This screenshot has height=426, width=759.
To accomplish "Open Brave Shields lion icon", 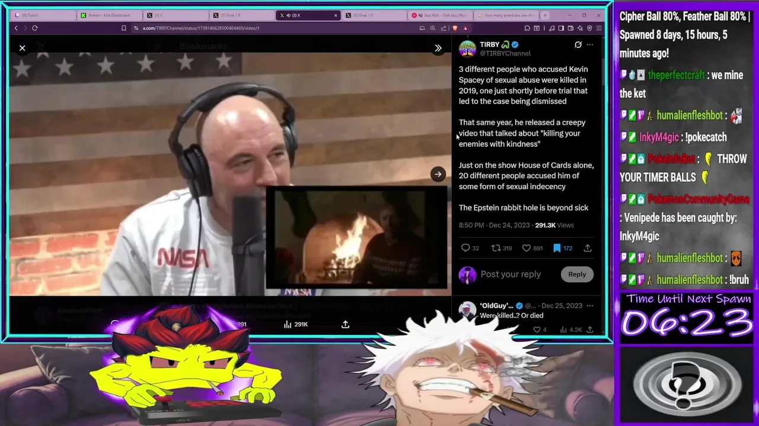I will click(455, 28).
